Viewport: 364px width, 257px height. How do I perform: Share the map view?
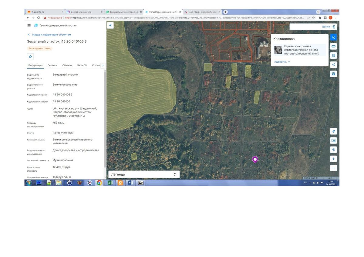(333, 65)
